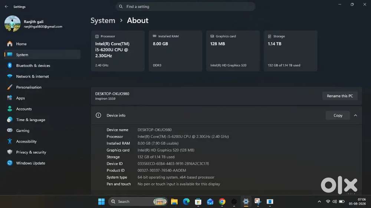Viewport: 371px width, 208px height.
Task: Navigate to System breadcrumb link
Action: pyautogui.click(x=103, y=20)
